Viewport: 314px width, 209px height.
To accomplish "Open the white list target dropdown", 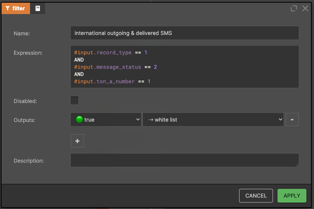I will click(x=213, y=120).
